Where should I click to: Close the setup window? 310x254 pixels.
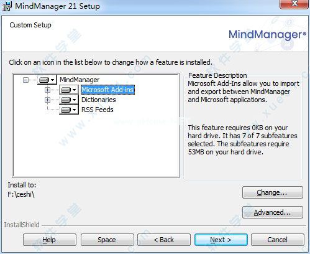(294, 4)
